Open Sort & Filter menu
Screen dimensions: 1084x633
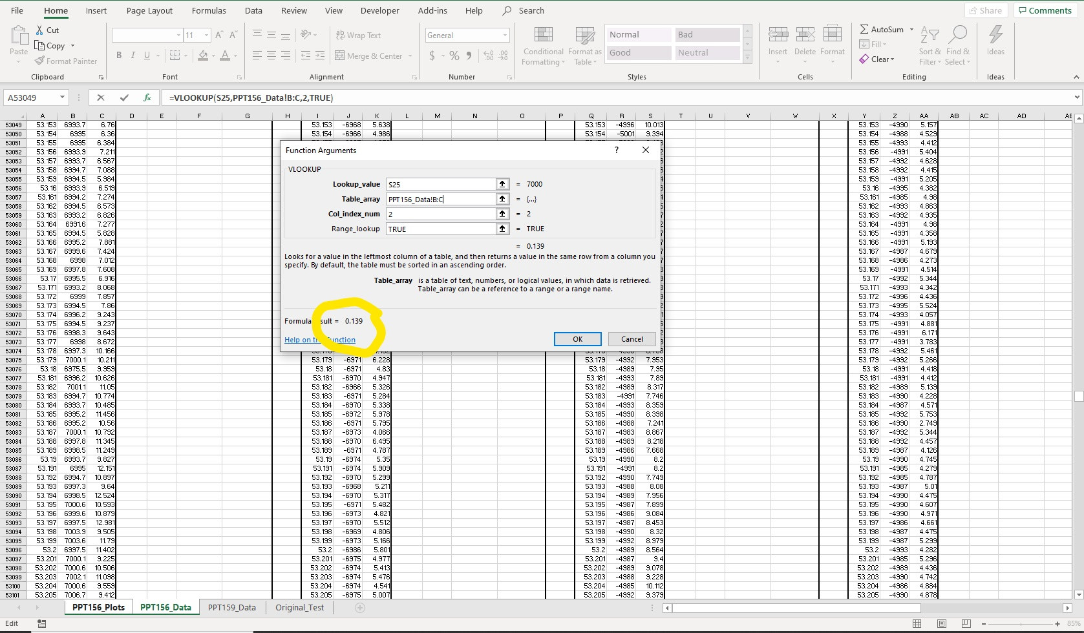click(x=930, y=46)
